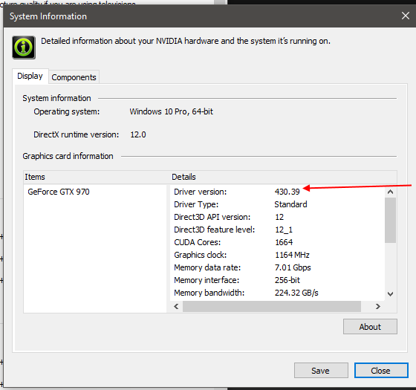The image size is (416, 390).
Task: Save the system information
Action: [321, 371]
